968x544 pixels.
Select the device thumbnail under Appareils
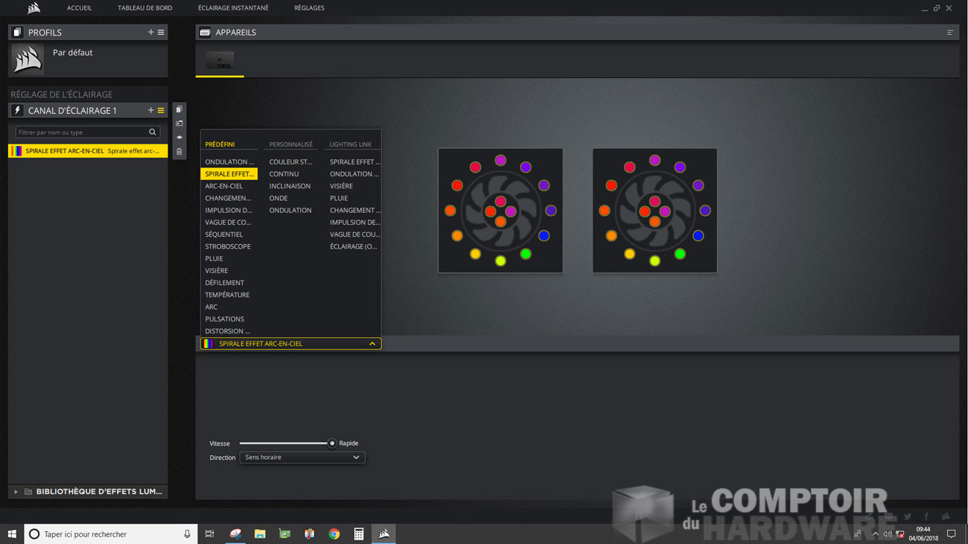click(220, 60)
